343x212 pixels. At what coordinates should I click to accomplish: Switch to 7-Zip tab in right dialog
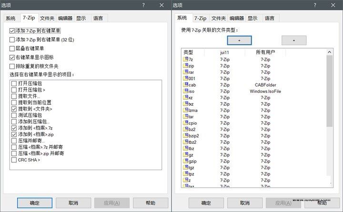pyautogui.click(x=201, y=18)
